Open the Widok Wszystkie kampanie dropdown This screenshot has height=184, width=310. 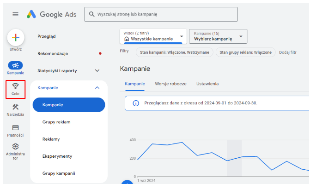click(x=153, y=36)
